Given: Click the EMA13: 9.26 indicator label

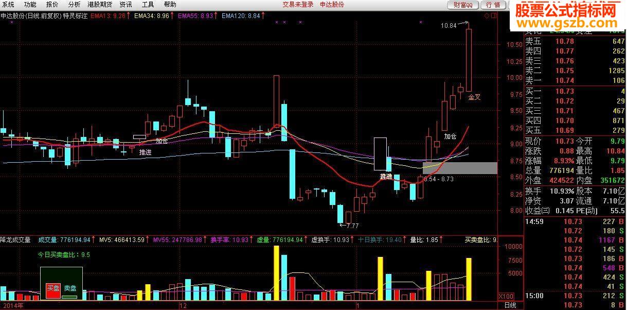Looking at the screenshot, I should pyautogui.click(x=108, y=16).
